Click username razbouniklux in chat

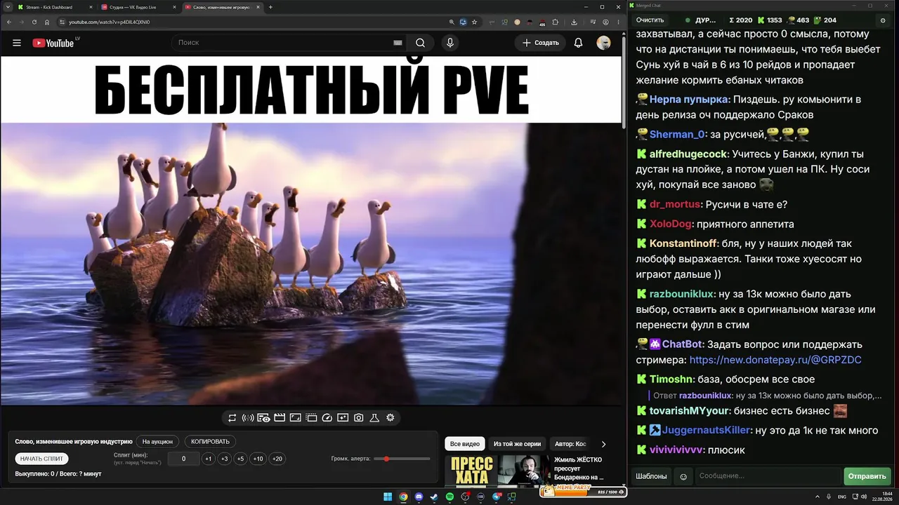tap(681, 295)
